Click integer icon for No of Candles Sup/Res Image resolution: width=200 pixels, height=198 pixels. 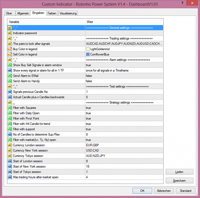tap(10, 134)
